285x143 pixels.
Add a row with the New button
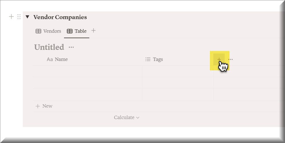(x=44, y=106)
